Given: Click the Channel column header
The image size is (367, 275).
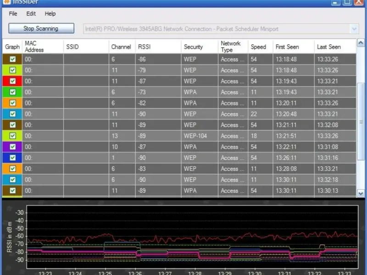Looking at the screenshot, I should (x=122, y=47).
